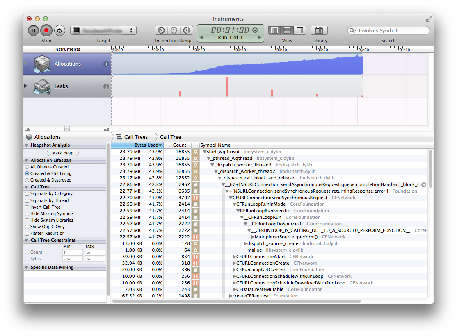The width and height of the screenshot is (457, 336).
Task: Click the bar chart icon below instruments list
Action: tap(27, 129)
